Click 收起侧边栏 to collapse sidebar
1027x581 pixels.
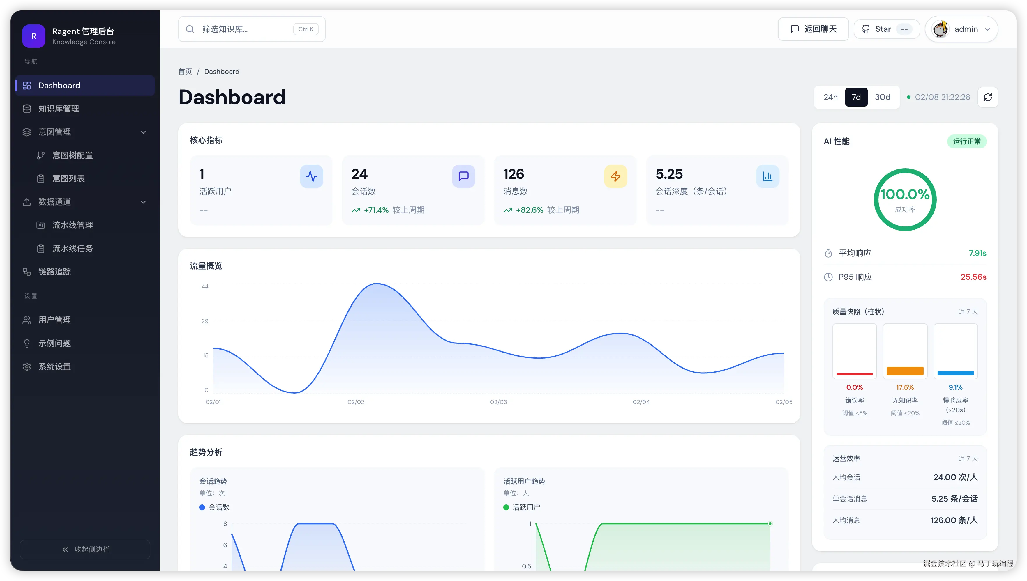pos(85,549)
